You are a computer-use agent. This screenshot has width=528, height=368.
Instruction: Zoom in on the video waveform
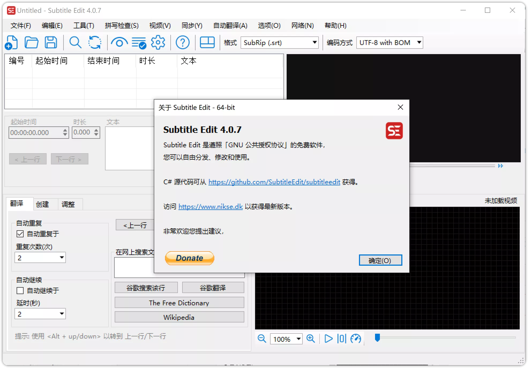click(x=311, y=339)
